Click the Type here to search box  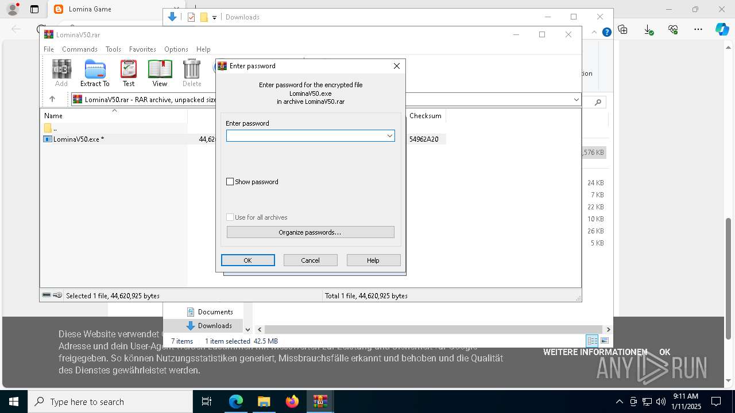[x=110, y=402]
